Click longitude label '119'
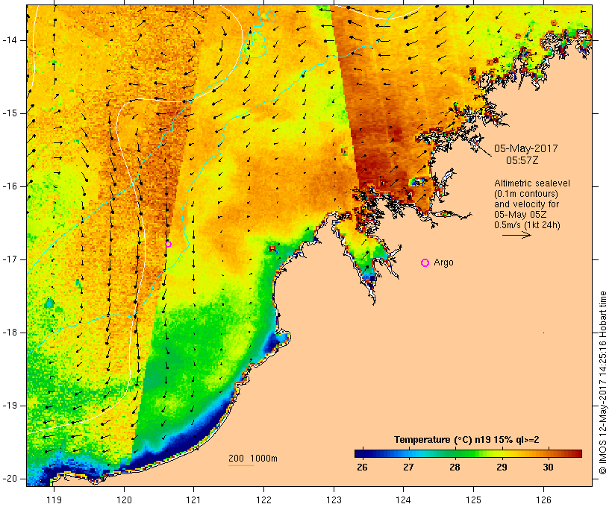This screenshot has width=612, height=507. (x=54, y=500)
